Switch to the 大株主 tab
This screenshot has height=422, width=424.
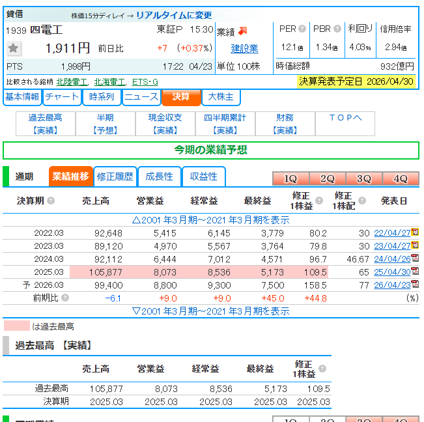pyautogui.click(x=221, y=97)
